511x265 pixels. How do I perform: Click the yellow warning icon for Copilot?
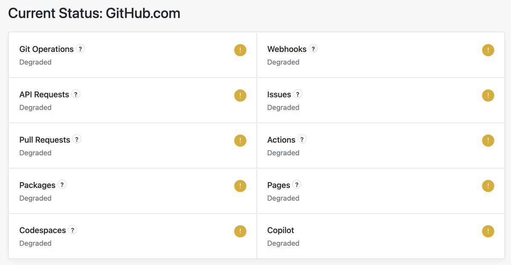coord(488,231)
